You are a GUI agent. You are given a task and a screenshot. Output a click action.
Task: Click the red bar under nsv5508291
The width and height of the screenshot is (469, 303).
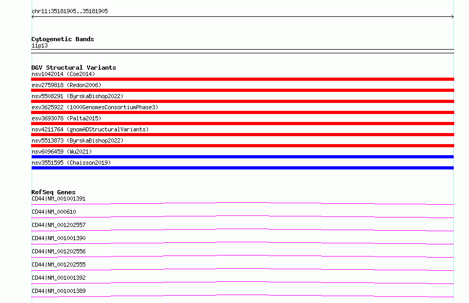(242, 101)
